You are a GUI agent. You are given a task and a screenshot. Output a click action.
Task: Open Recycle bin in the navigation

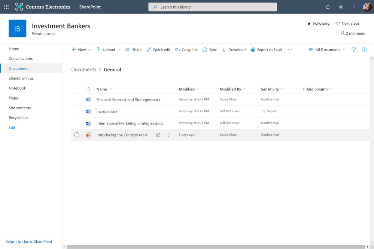(18, 118)
